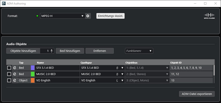Click Objekt-ID cell '13'

click(x=191, y=80)
